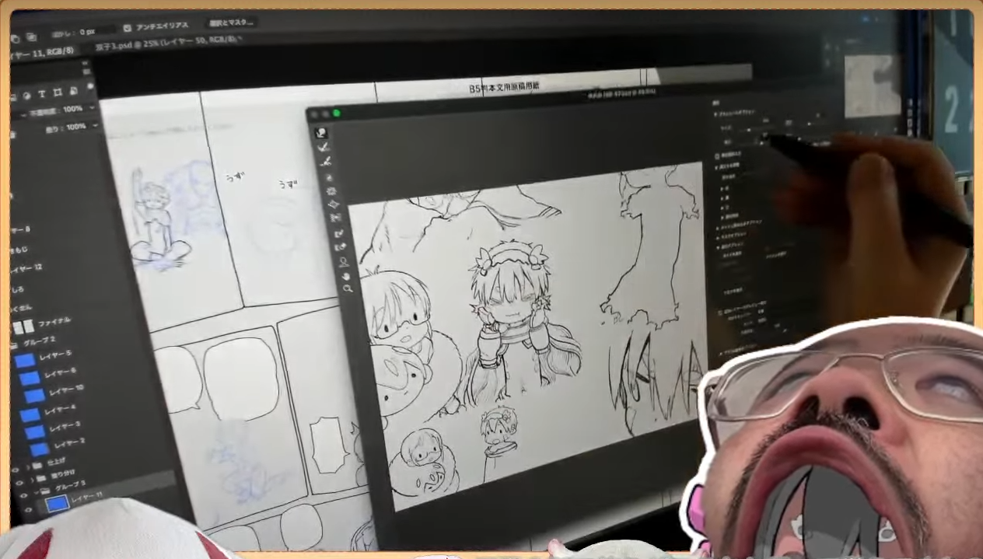Click the folder icon of 塗り分け group
The height and width of the screenshot is (559, 983).
pos(42,480)
